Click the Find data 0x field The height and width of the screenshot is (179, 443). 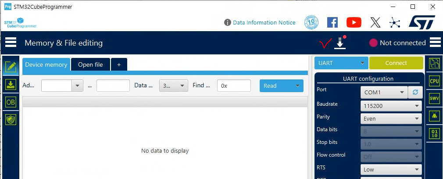(x=234, y=86)
